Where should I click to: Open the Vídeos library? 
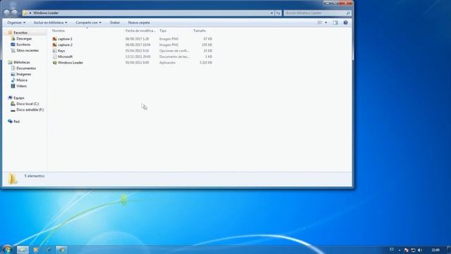point(22,86)
